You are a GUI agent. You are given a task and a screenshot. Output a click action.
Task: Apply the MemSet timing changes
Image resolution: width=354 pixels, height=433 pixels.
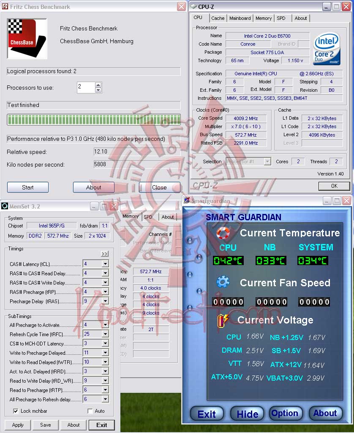(18, 425)
